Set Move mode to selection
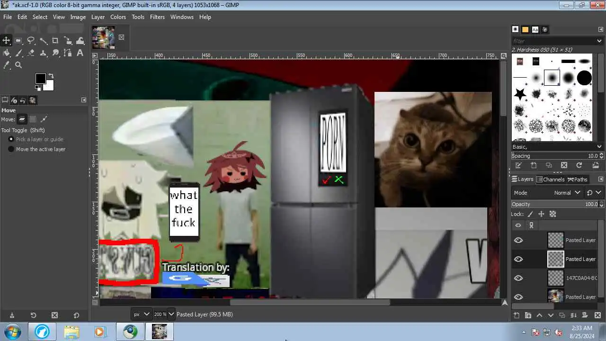Screen dimensions: 606x341 click(x=33, y=119)
